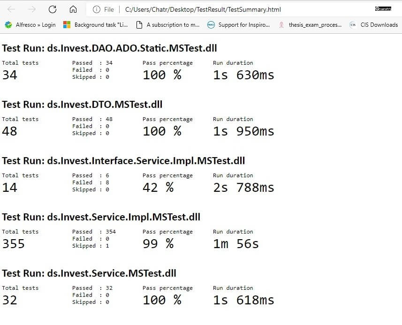
Task: Click total tests value 34
Action: 10,75
